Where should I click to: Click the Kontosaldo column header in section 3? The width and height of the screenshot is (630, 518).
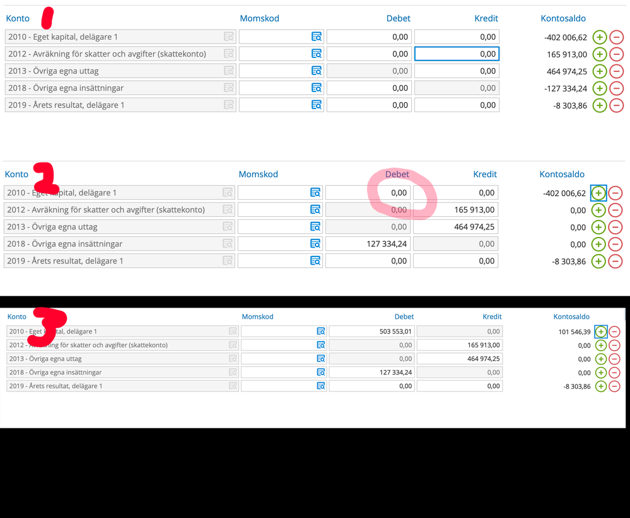click(x=571, y=317)
